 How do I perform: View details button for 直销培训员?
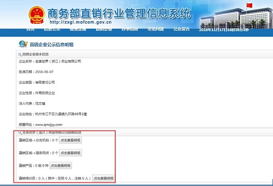click(103, 178)
